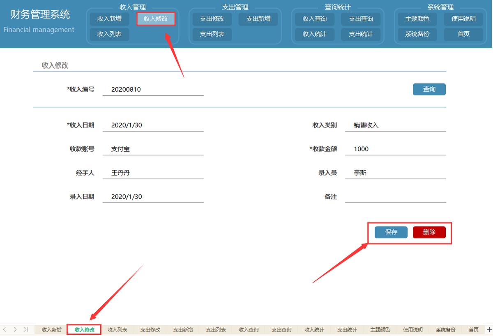Screen dimensions: 493x336
Task: Open 收入查询 under 查询统计
Action: [314, 19]
